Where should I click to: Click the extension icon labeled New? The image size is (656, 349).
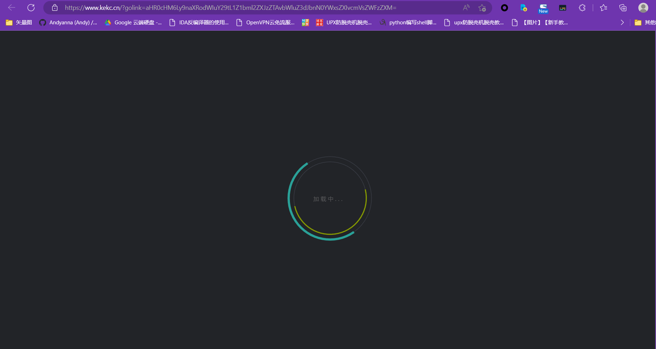point(543,8)
